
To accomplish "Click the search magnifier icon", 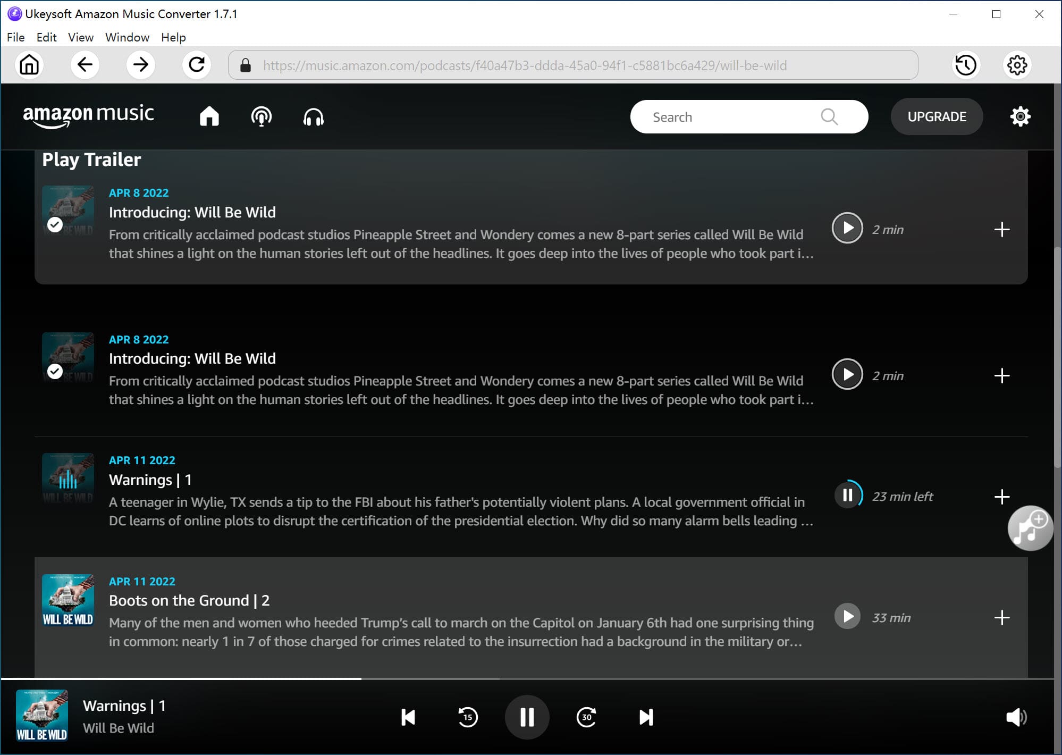I will [x=829, y=116].
